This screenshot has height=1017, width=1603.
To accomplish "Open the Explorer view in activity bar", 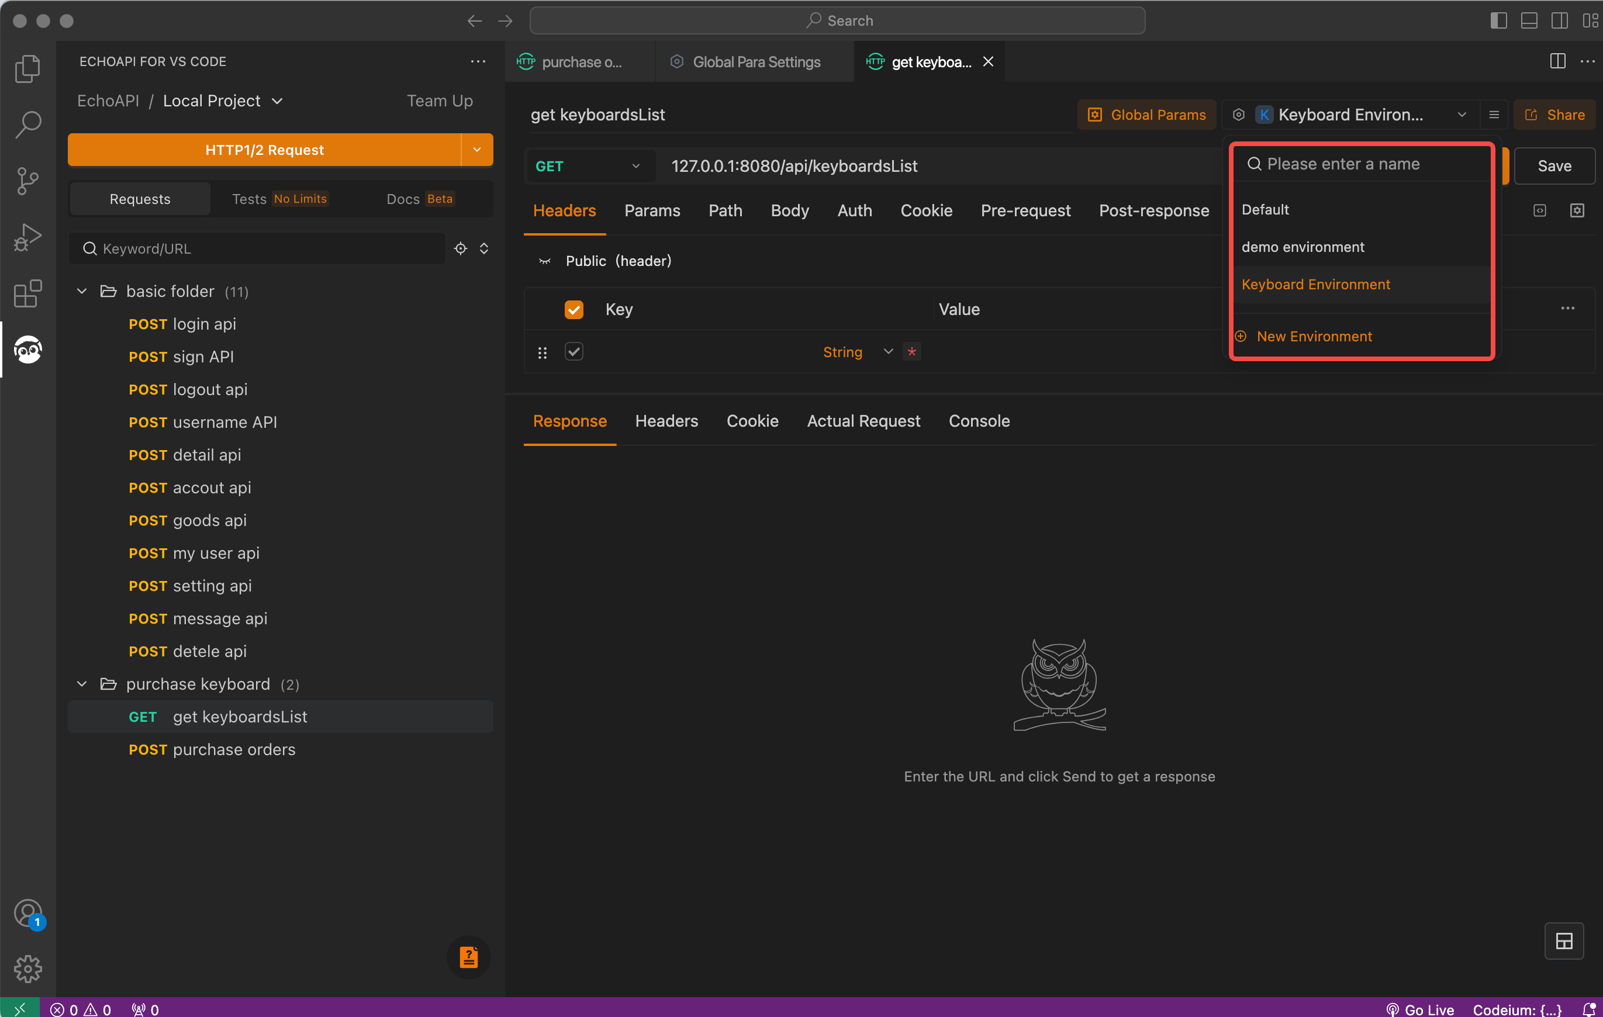I will tap(27, 68).
